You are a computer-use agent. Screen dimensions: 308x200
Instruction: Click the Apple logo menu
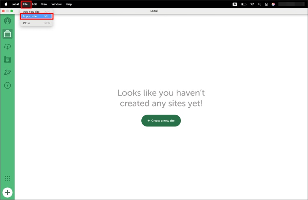6,4
